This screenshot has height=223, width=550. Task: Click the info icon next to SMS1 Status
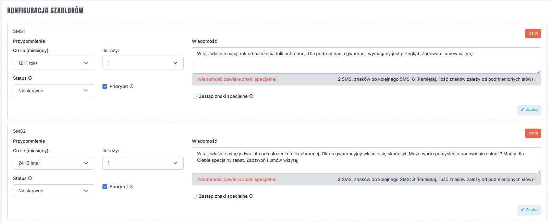30,78
